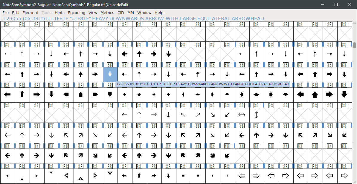Open the Metrics menu

tap(107, 13)
